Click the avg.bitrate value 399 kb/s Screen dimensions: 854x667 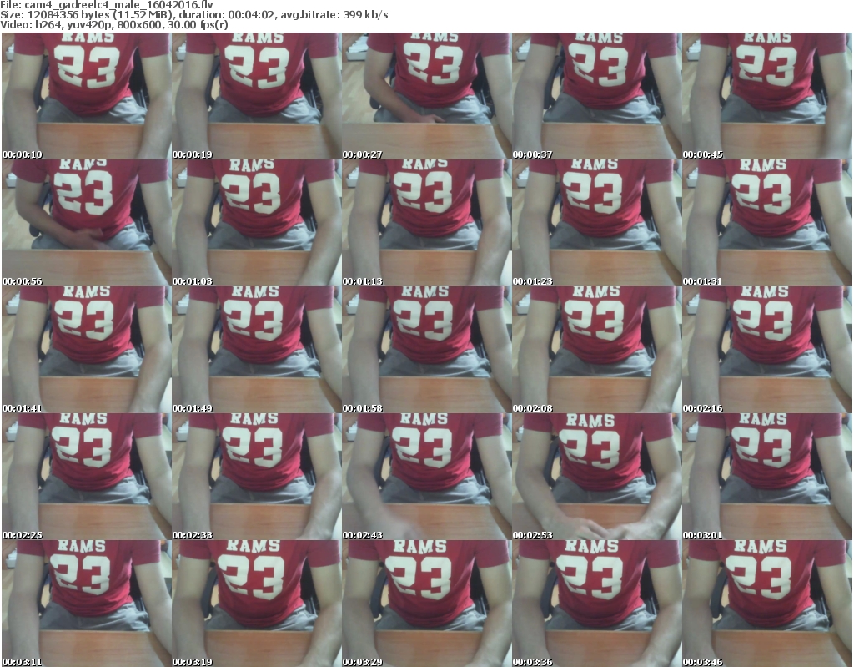tap(365, 15)
